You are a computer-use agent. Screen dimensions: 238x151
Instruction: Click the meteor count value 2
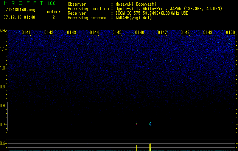(54, 17)
